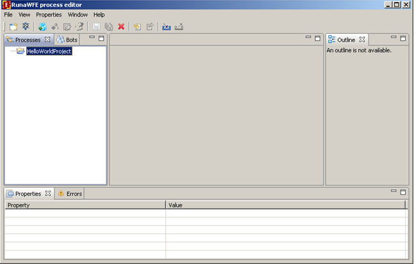The height and width of the screenshot is (264, 414).
Task: Click the yellow undo arrow toolbar icon
Action: point(137,27)
